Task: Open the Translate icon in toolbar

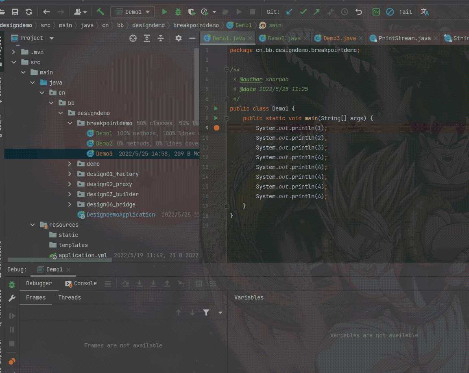Action: (x=424, y=12)
